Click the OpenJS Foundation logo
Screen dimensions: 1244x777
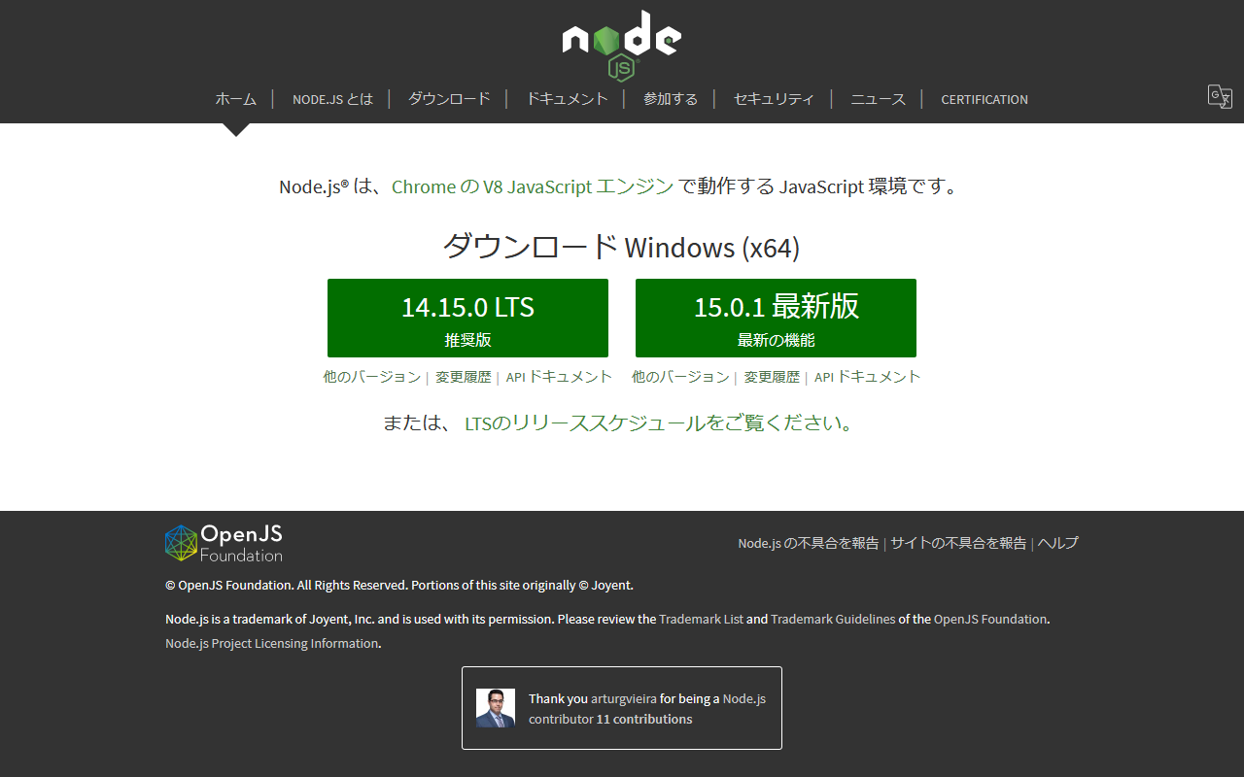pyautogui.click(x=224, y=543)
